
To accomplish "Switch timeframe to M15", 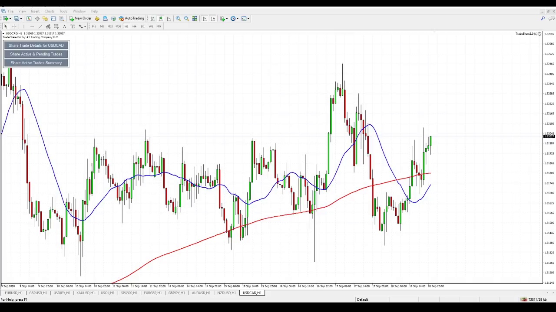I will pos(110,26).
